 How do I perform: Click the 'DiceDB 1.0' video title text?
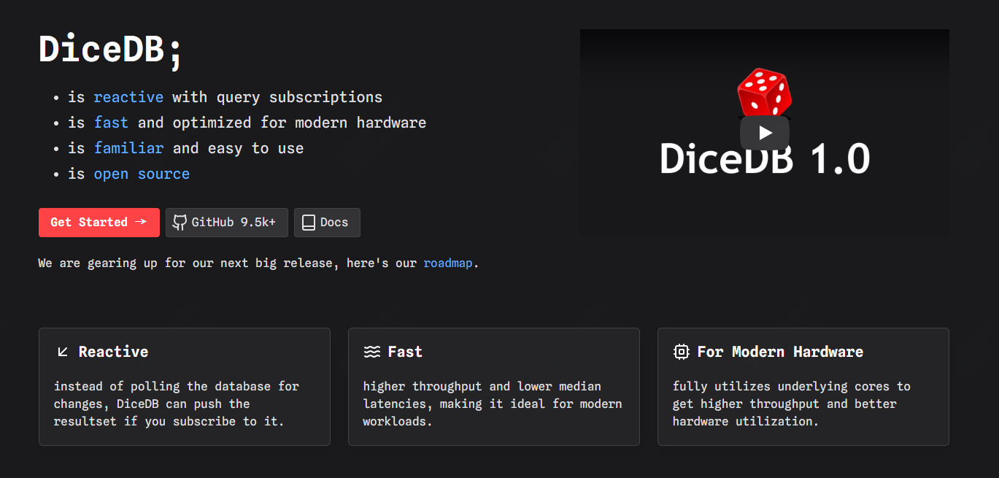[x=764, y=158]
